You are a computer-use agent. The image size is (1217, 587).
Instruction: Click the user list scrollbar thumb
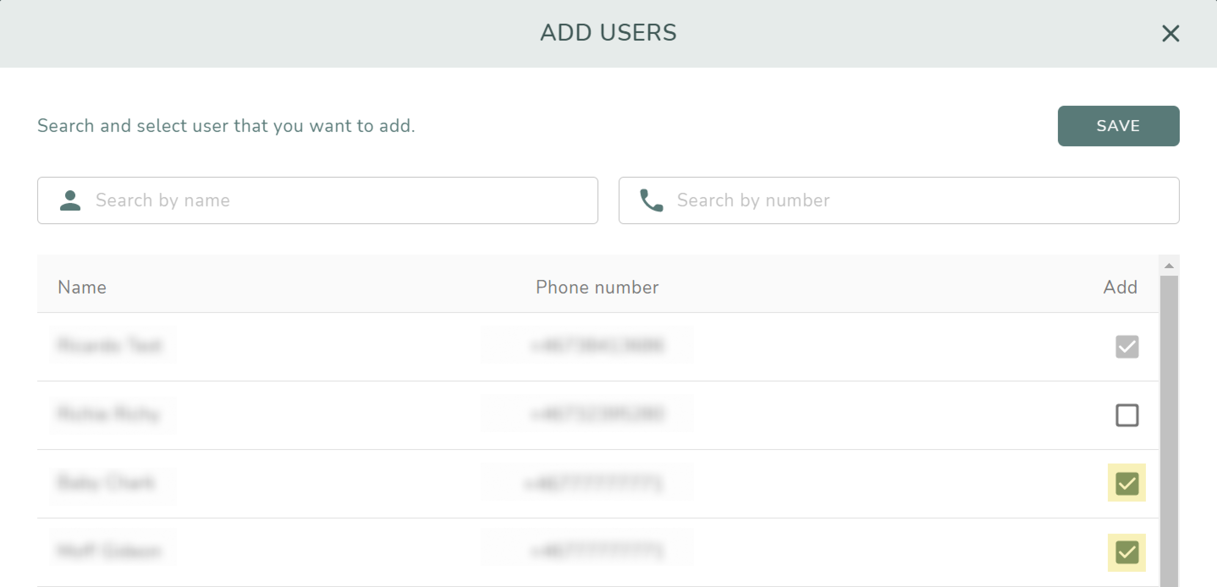click(1169, 431)
